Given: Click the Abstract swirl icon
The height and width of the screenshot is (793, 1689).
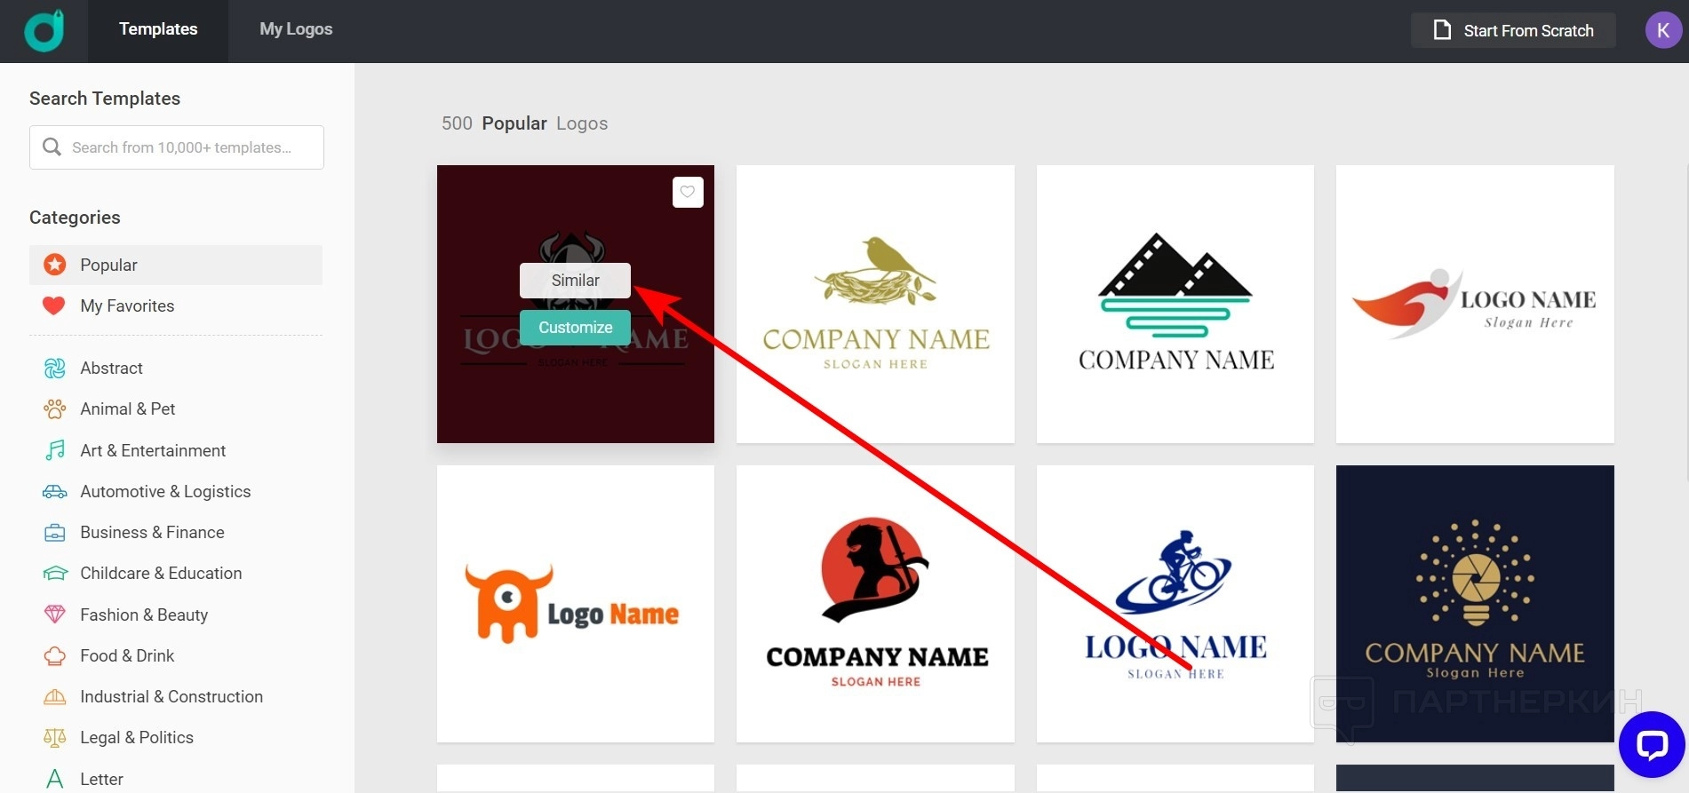Looking at the screenshot, I should [x=54, y=368].
